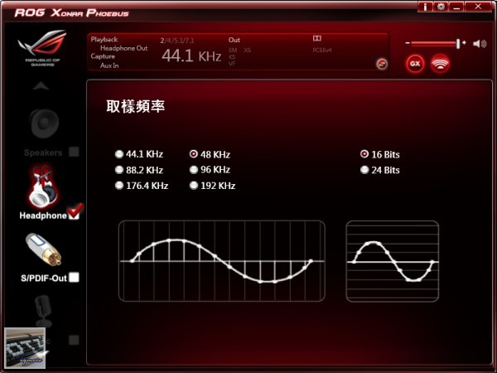Enable the S/PDIF-Out checkbox
The image size is (497, 373).
74,277
